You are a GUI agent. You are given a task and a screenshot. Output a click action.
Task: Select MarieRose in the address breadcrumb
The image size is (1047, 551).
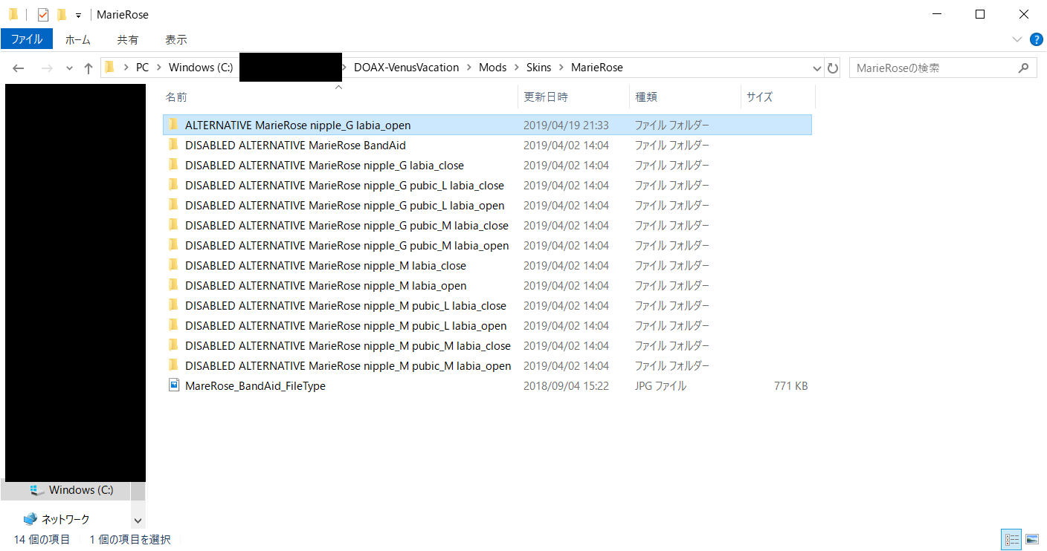[x=597, y=68]
